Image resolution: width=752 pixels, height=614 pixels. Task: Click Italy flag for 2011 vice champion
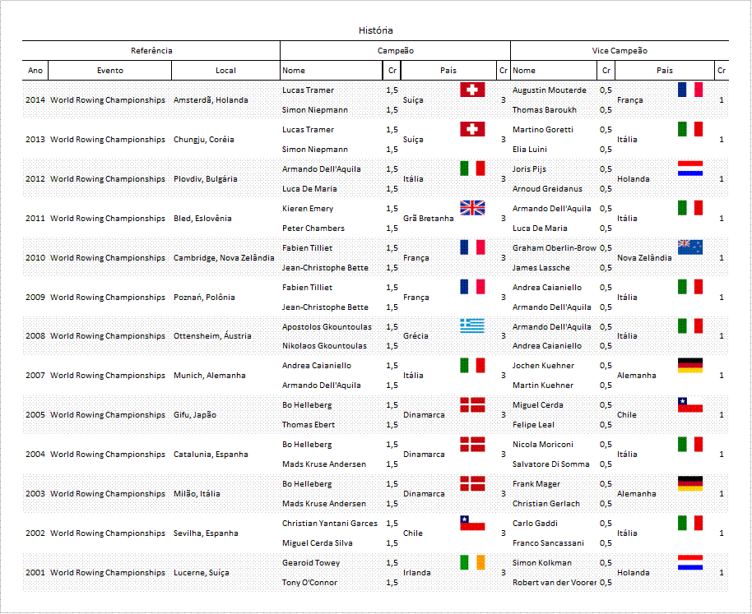click(690, 207)
